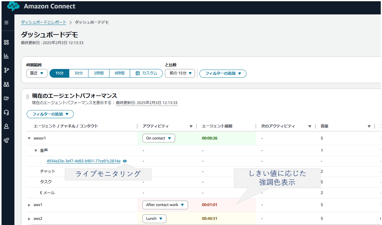382x225 pixels.
Task: Open the single person profile sidebar icon
Action: pyautogui.click(x=6, y=126)
